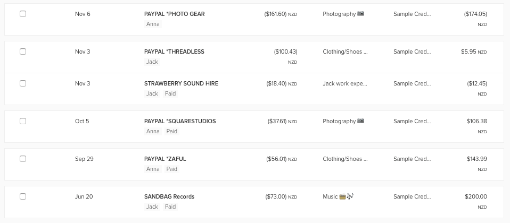The height and width of the screenshot is (223, 510).
Task: Open the SANDBAG Records payee name
Action: (169, 196)
